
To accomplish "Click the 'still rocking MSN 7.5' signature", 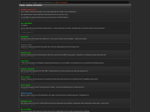I will click(27, 33).
